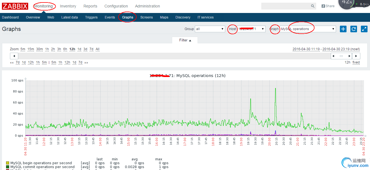Click the Zabbix logo
The width and height of the screenshot is (370, 170).
[x=15, y=6]
